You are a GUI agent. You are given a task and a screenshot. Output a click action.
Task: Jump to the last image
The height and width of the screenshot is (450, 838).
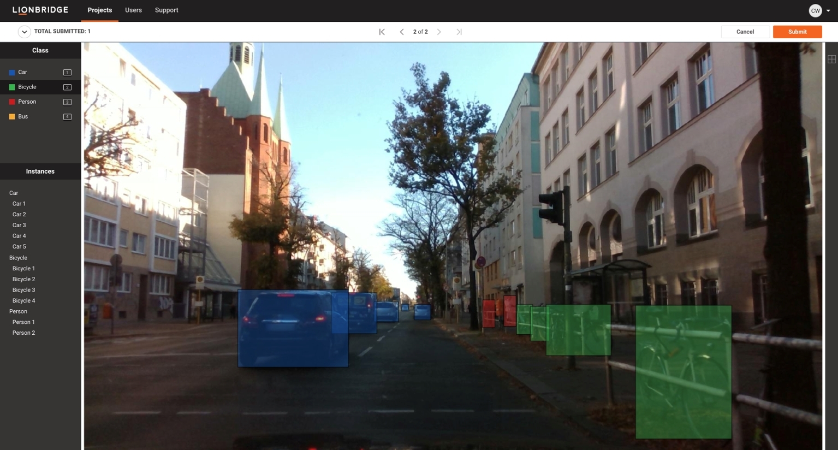tap(459, 32)
